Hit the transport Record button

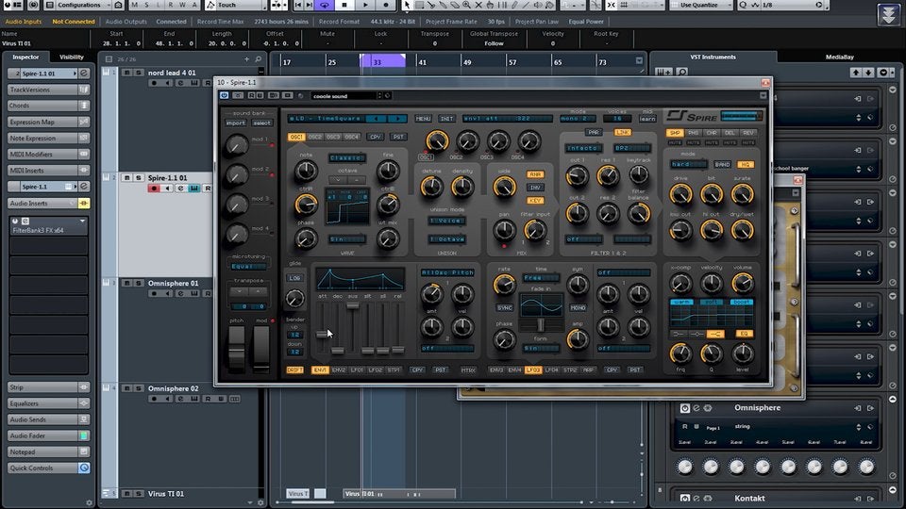[x=386, y=6]
